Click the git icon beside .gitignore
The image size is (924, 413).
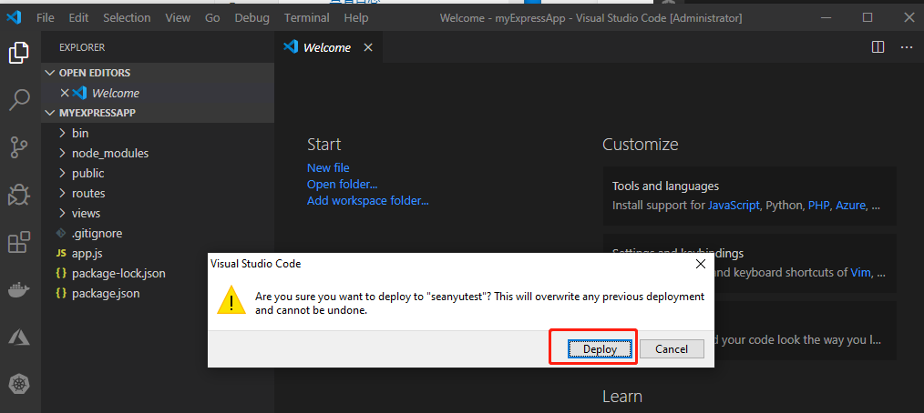pyautogui.click(x=61, y=234)
